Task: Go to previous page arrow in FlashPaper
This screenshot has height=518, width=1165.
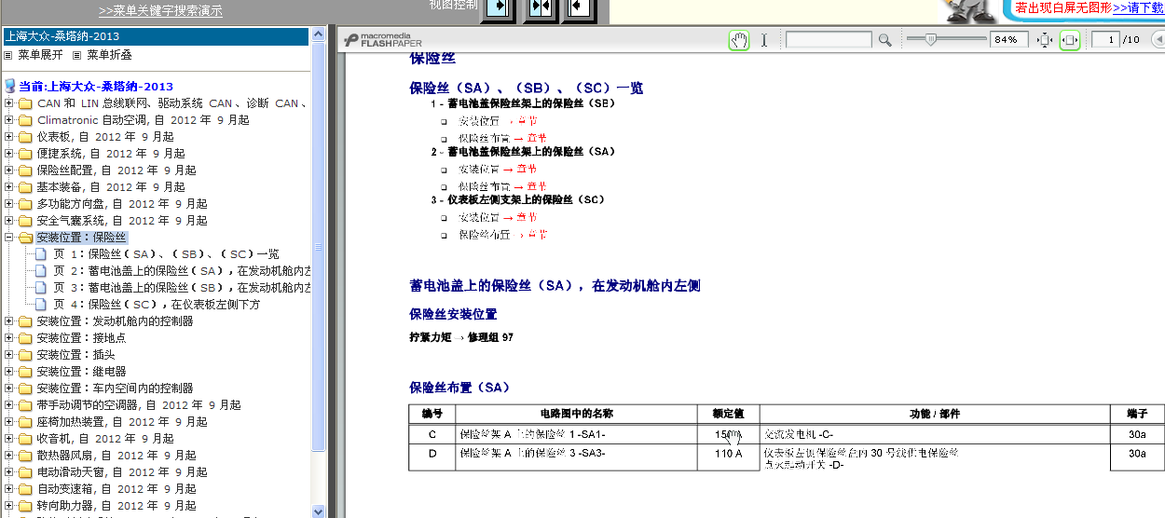Action: [1158, 40]
